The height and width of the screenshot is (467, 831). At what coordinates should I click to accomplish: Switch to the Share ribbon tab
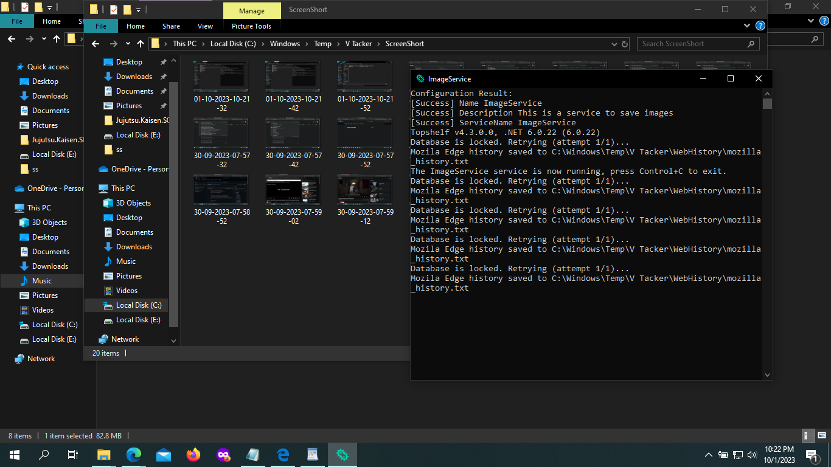[x=171, y=26]
